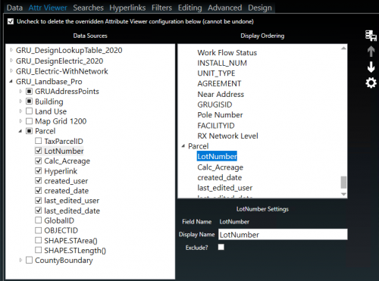Open the Design tab
379x281 pixels.
260,8
